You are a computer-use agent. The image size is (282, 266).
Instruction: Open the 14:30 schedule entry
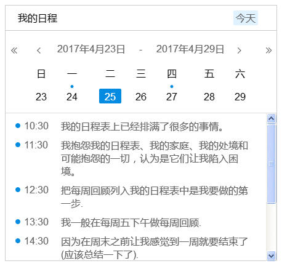click(x=131, y=248)
